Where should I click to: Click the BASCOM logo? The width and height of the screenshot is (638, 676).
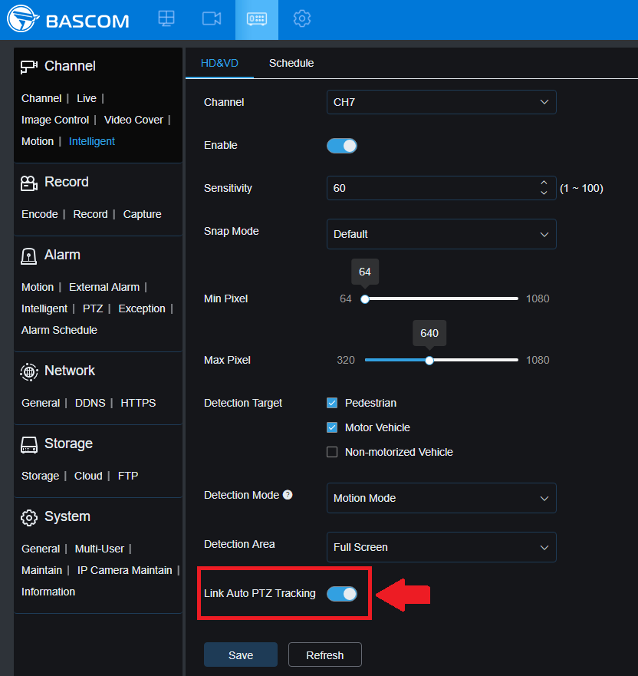[x=68, y=19]
